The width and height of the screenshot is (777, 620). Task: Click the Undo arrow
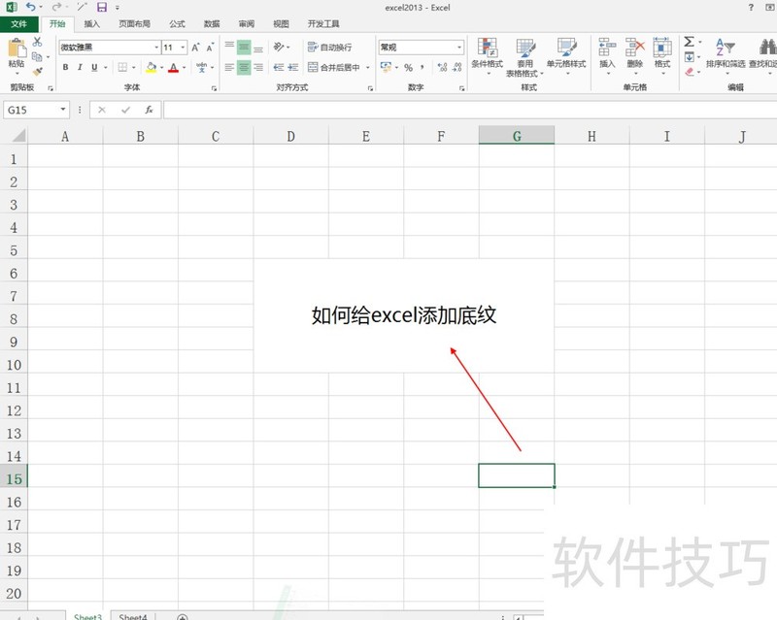pyautogui.click(x=31, y=7)
